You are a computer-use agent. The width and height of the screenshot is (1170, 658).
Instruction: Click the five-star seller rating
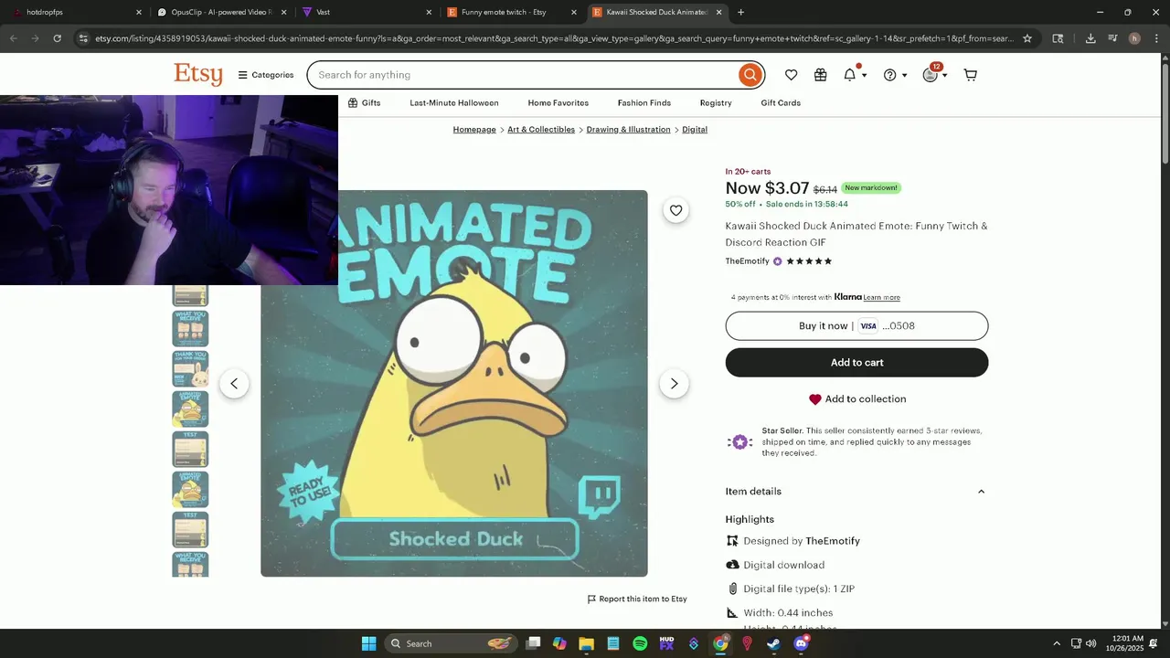click(x=809, y=261)
